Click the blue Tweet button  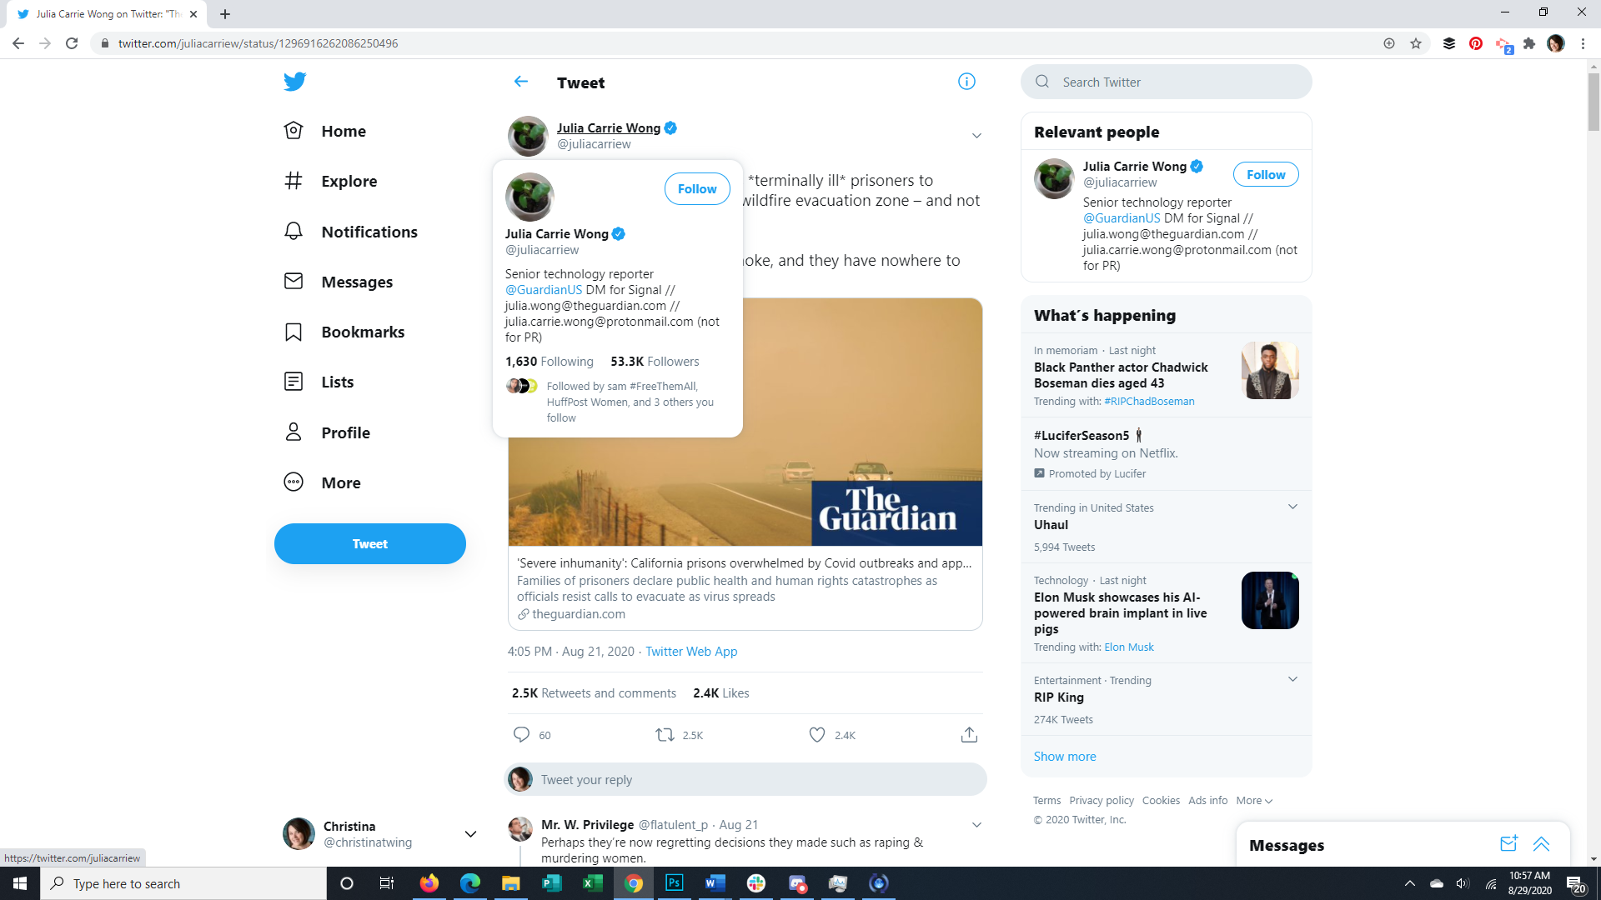[369, 544]
